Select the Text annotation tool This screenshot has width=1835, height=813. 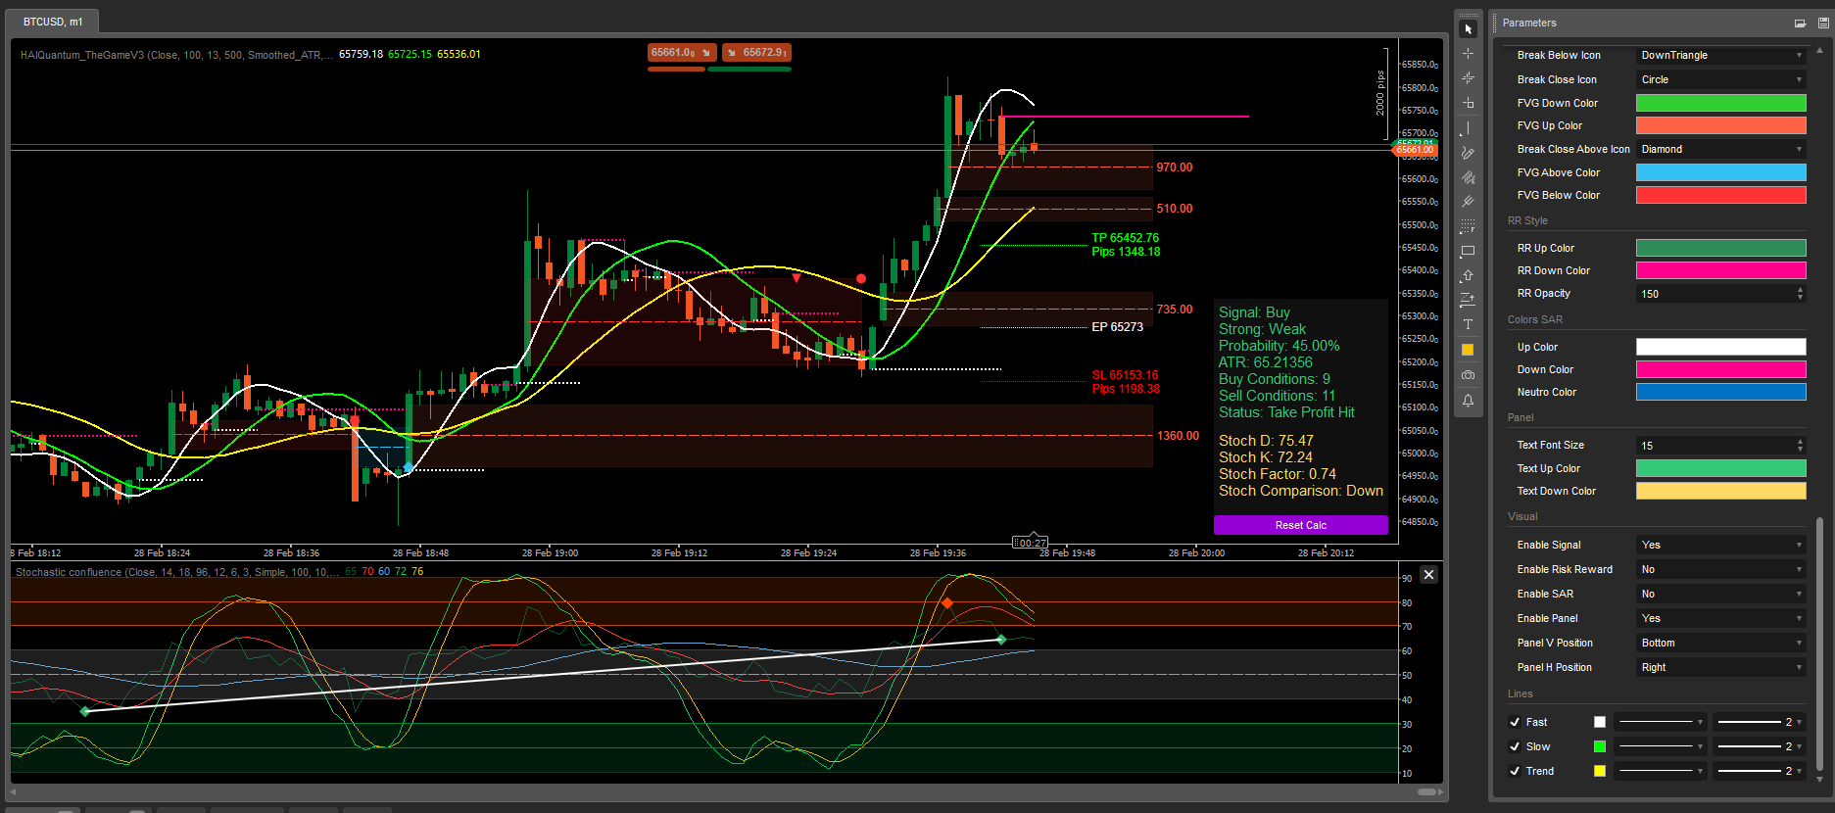tap(1468, 325)
